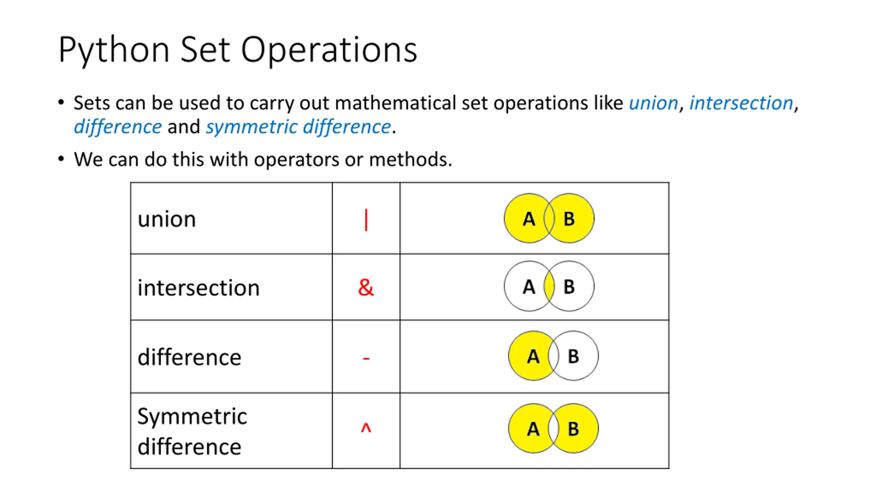Click the red pipe union operator

[x=366, y=220]
